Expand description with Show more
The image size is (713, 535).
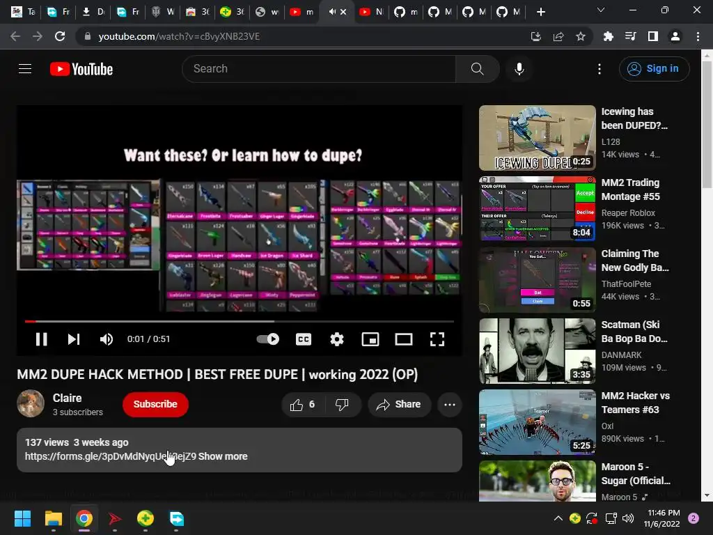pyautogui.click(x=223, y=456)
